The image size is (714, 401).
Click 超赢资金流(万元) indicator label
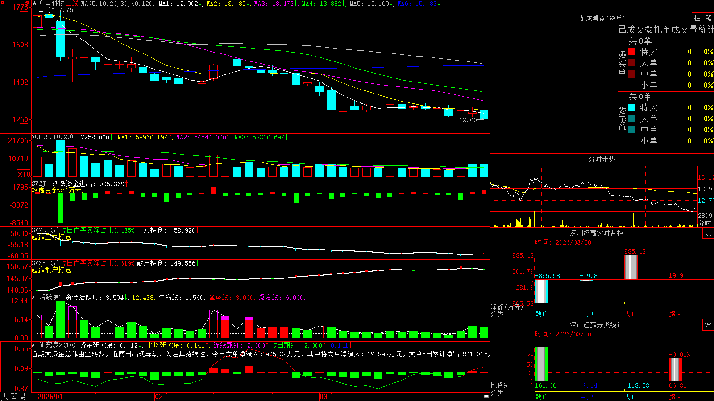click(x=58, y=190)
